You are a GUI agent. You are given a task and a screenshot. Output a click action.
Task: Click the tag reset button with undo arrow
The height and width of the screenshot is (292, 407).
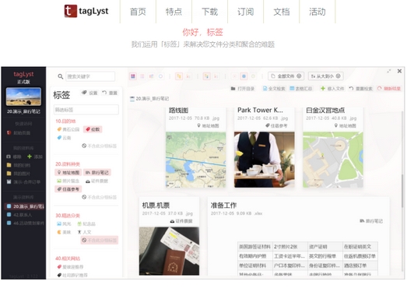pyautogui.click(x=110, y=93)
